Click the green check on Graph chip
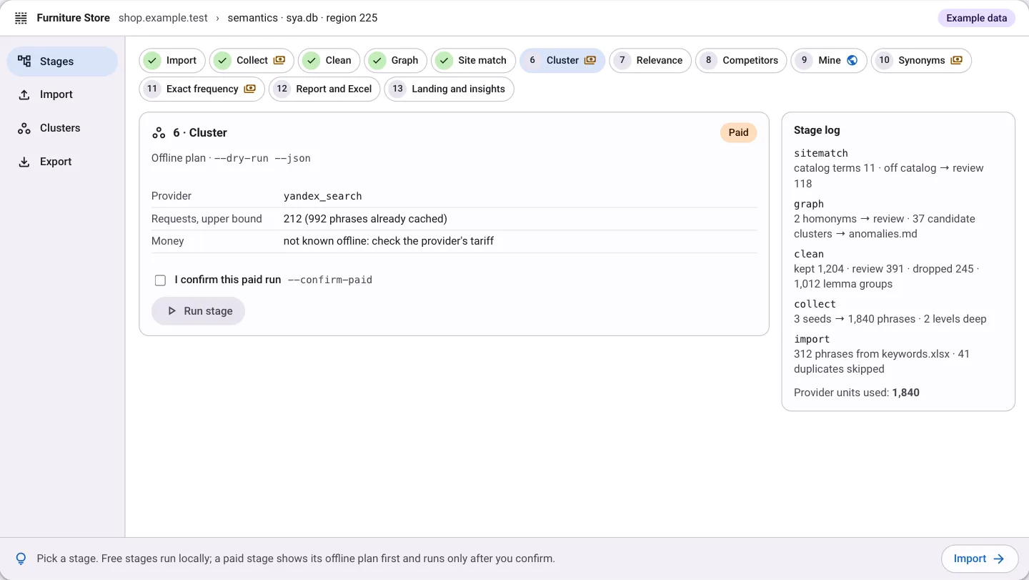The image size is (1029, 580). point(377,60)
